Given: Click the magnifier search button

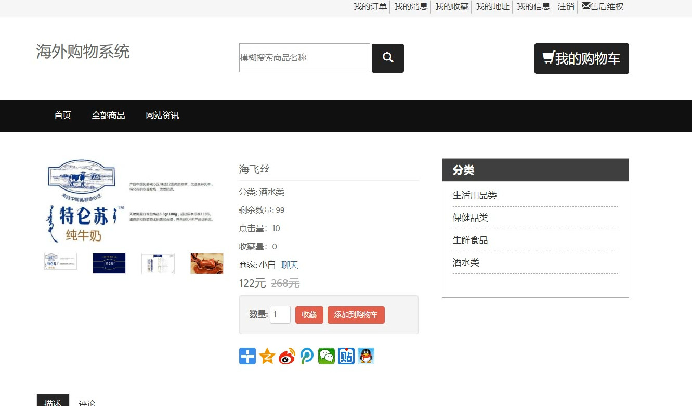Looking at the screenshot, I should point(388,58).
